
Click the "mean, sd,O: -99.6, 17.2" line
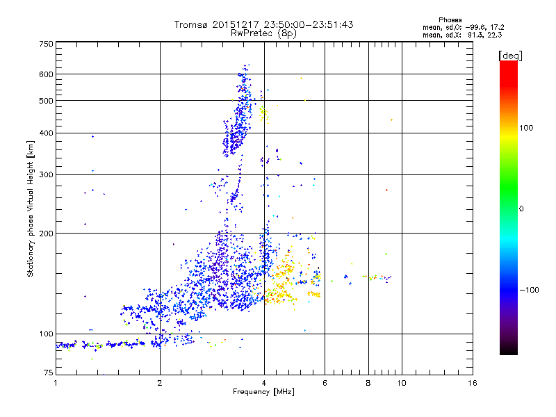(x=463, y=27)
